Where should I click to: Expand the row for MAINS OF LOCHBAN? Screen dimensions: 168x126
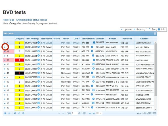pos(5,73)
